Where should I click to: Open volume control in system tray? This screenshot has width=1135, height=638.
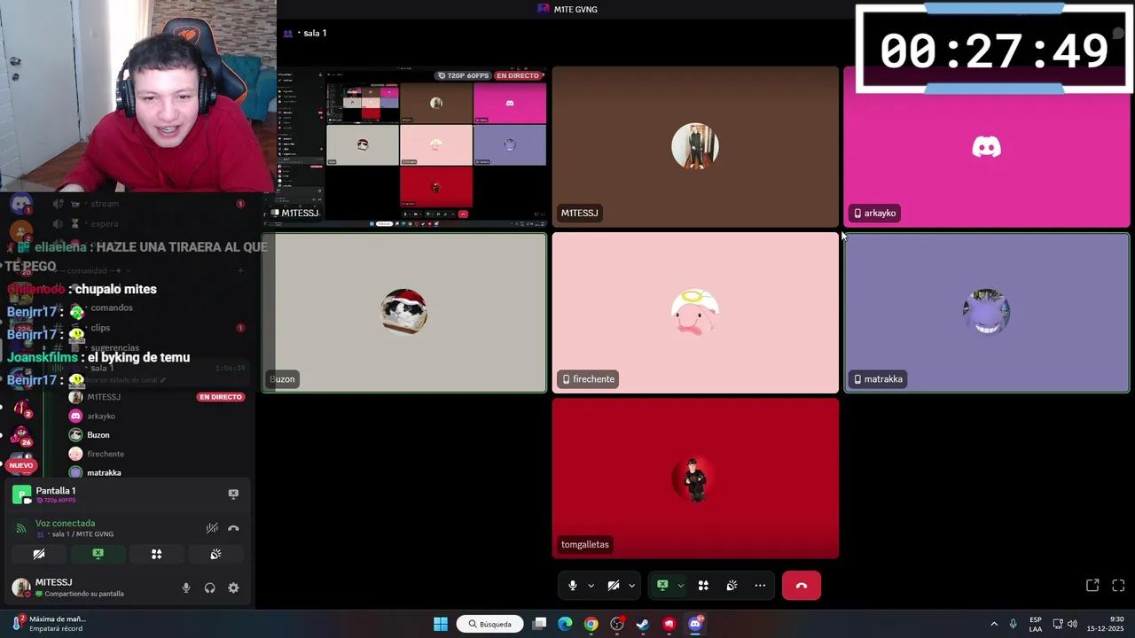click(1072, 624)
